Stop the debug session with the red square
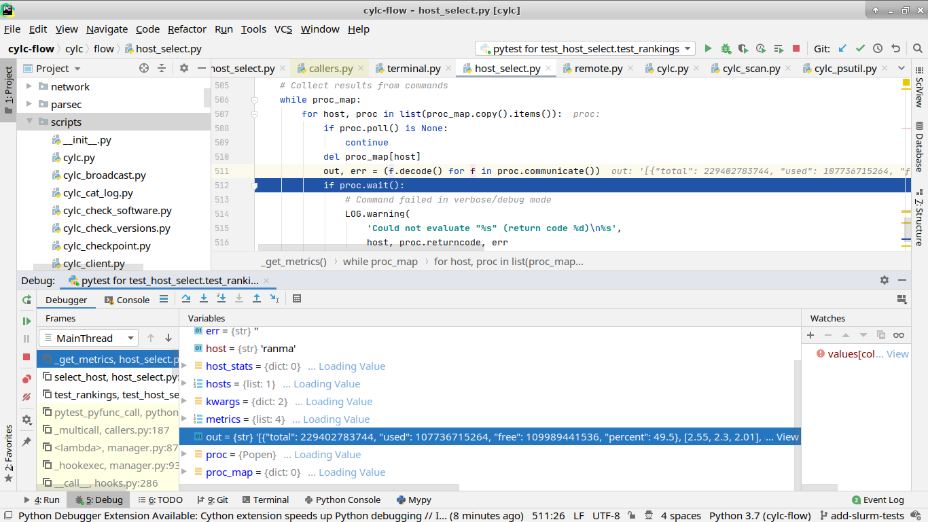Image resolution: width=928 pixels, height=522 pixels. tap(26, 357)
